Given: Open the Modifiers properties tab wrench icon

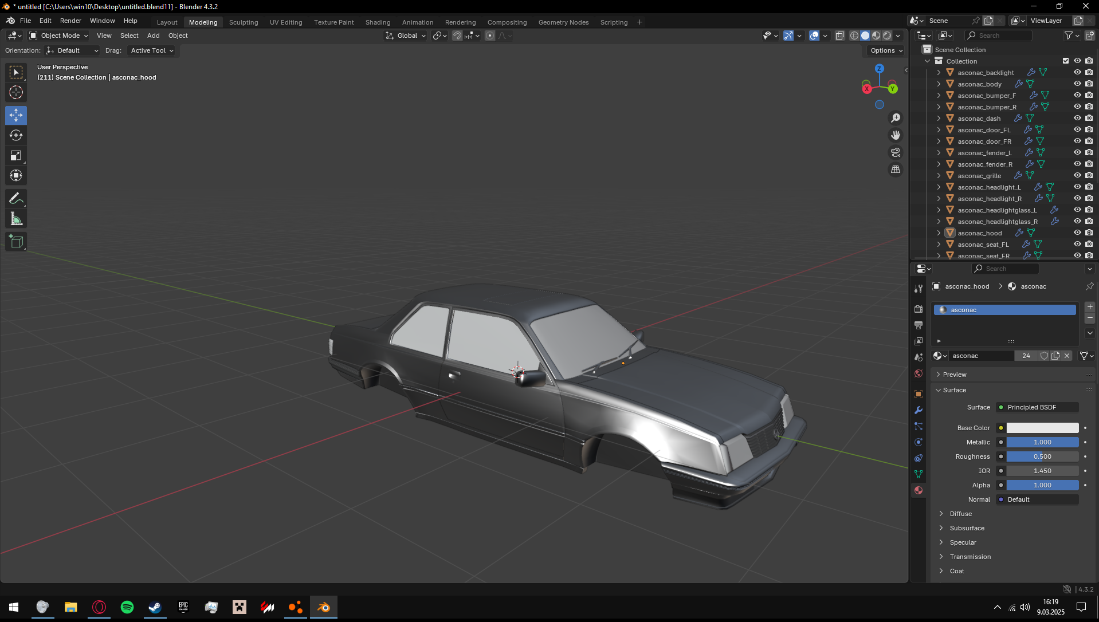Looking at the screenshot, I should coord(919,410).
